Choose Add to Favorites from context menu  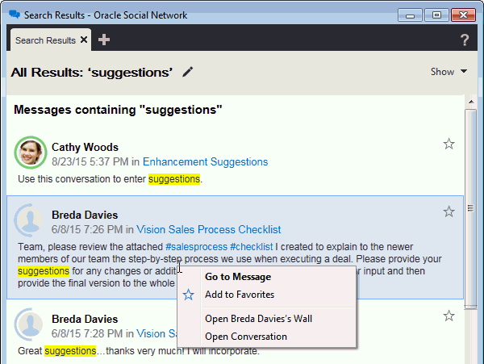(x=240, y=295)
